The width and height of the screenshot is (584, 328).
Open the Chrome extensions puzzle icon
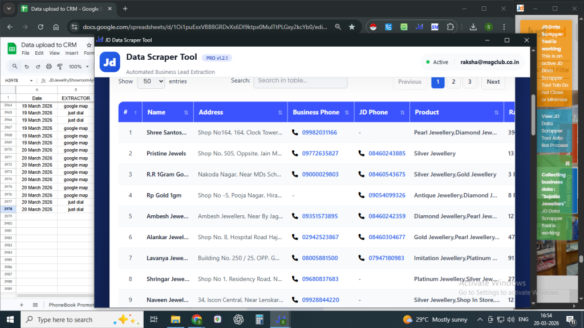click(451, 27)
